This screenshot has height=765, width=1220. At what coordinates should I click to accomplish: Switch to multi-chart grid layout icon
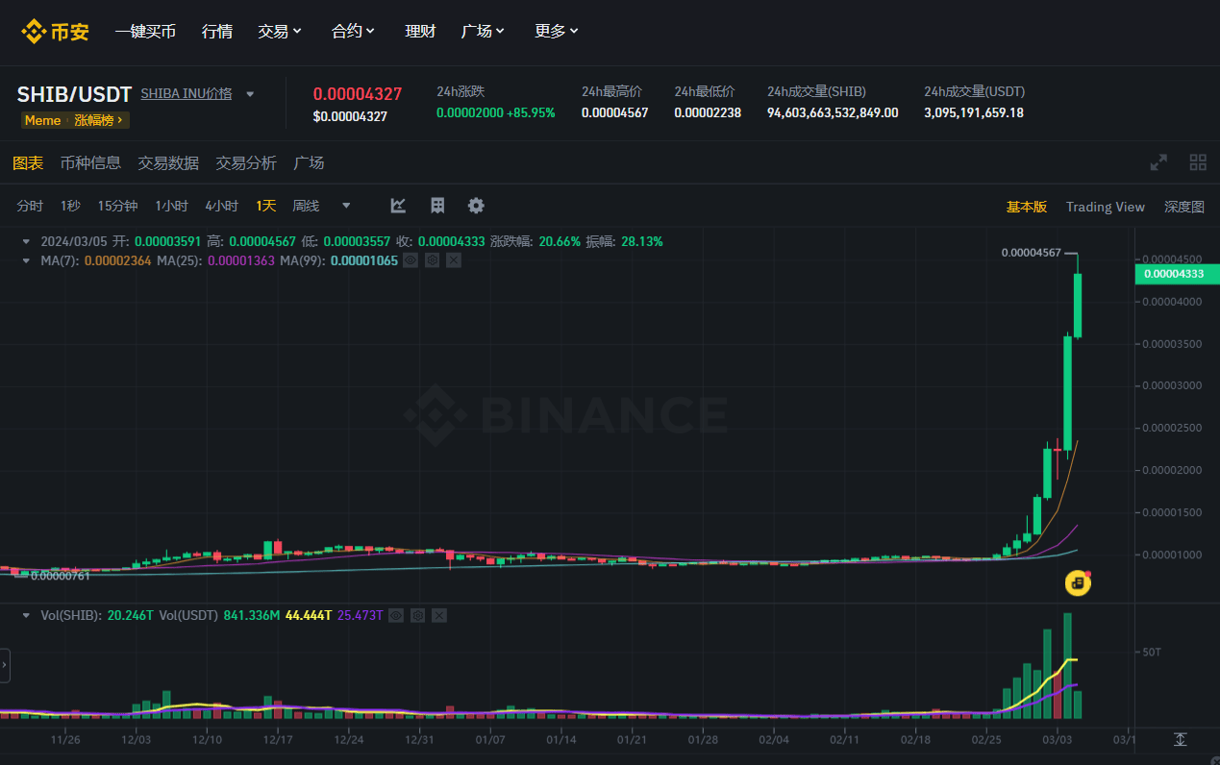click(x=1198, y=162)
